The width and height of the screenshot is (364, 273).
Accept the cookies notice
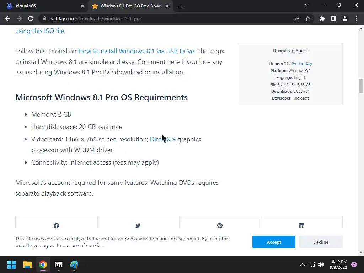[x=274, y=242]
